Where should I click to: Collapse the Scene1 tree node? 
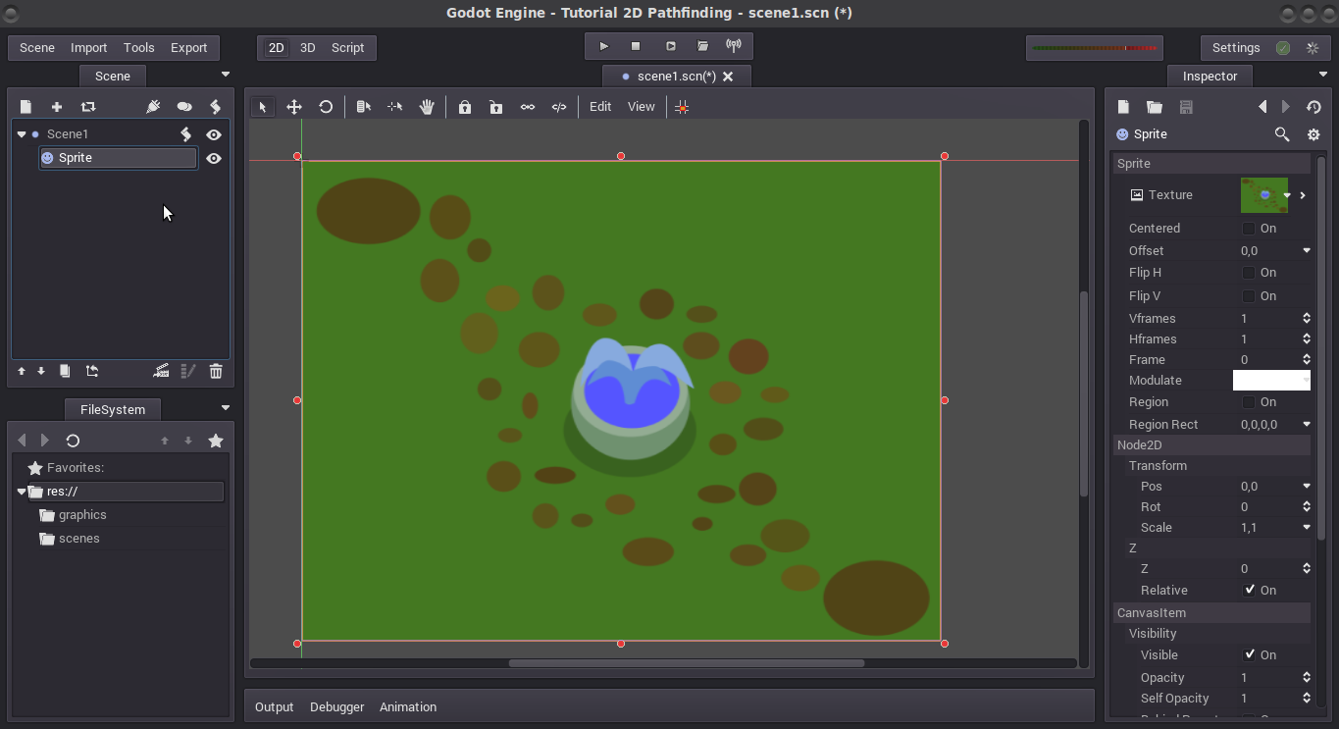click(22, 134)
